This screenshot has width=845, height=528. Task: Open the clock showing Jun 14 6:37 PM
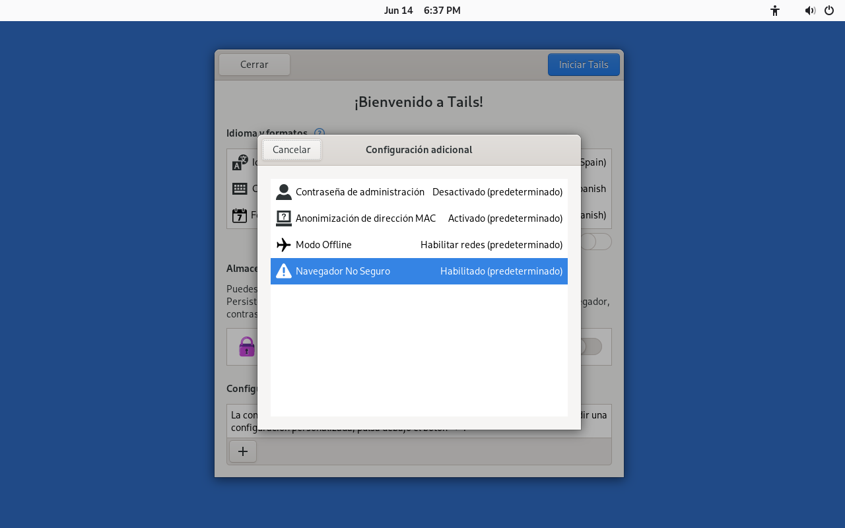pos(422,11)
